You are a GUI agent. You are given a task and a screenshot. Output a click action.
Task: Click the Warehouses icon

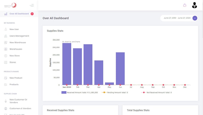coord(6,49)
